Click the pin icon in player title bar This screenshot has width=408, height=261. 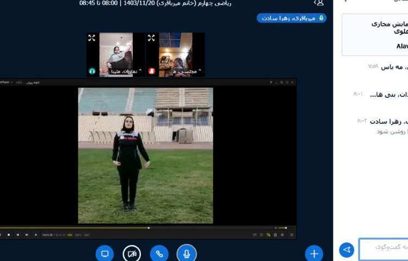click(271, 82)
